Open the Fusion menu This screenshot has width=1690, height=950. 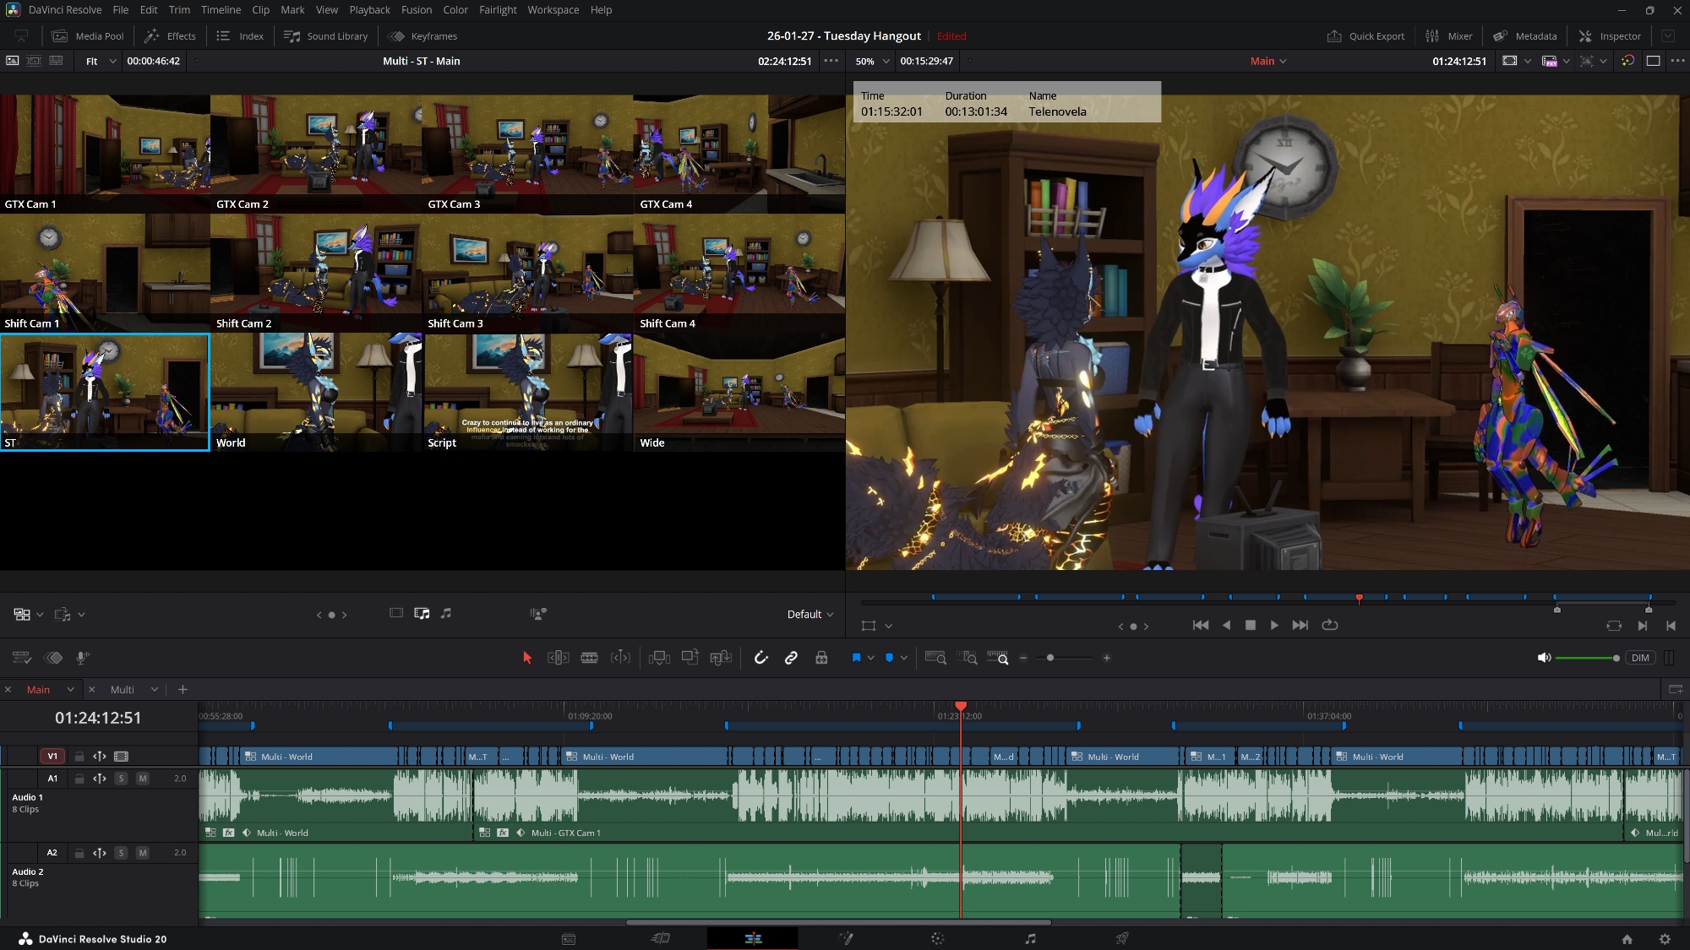pos(416,10)
